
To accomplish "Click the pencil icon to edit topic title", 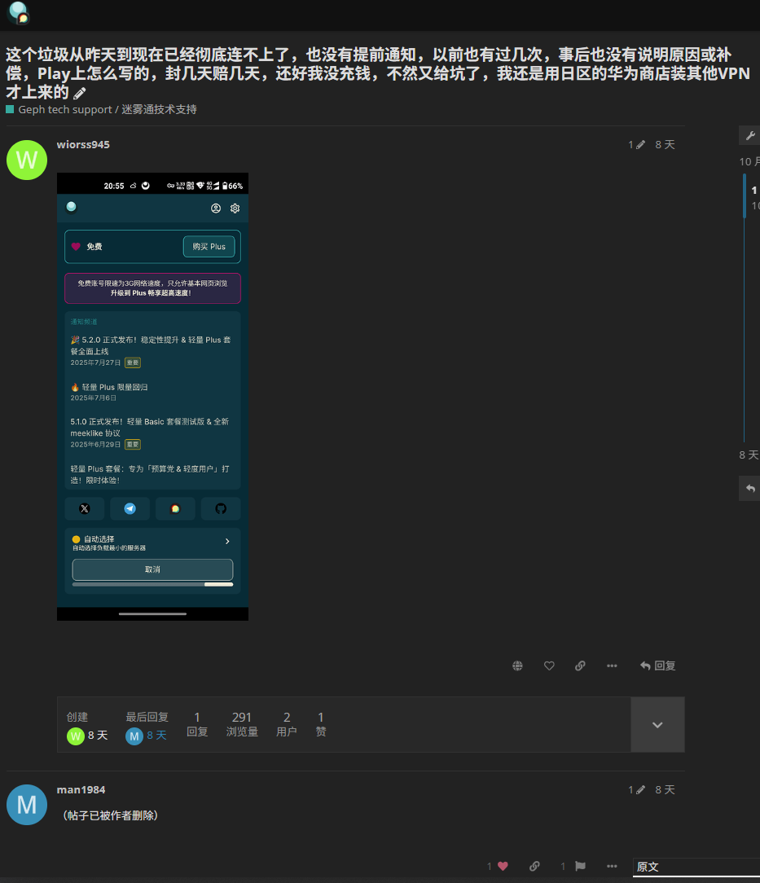I will click(x=79, y=93).
